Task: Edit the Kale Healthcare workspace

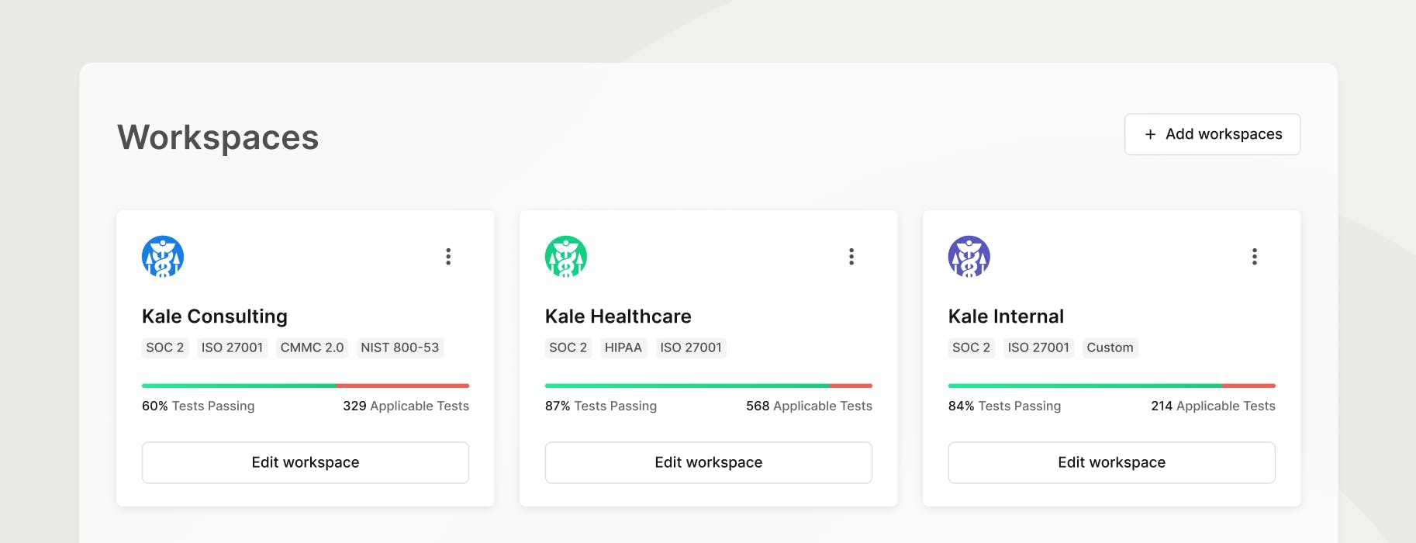Action: (709, 462)
